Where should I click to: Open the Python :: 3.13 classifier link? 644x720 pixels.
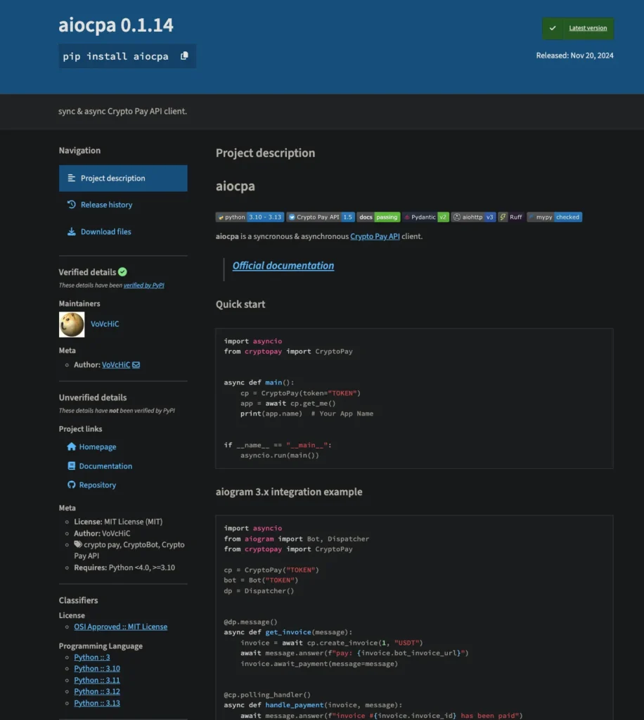point(97,703)
